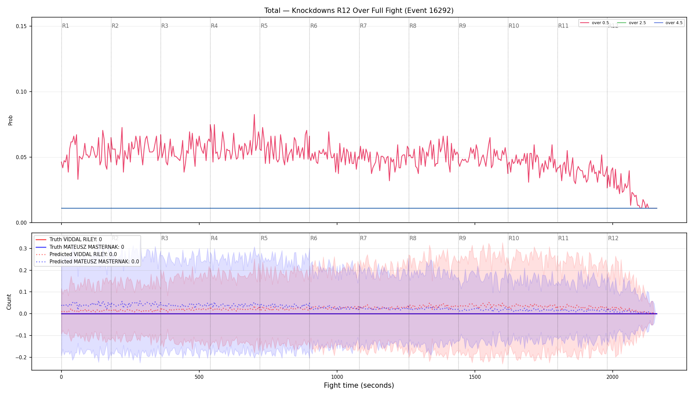Click the −0.2 tick on Count axis
The height and width of the screenshot is (397, 694).
pyautogui.click(x=21, y=358)
